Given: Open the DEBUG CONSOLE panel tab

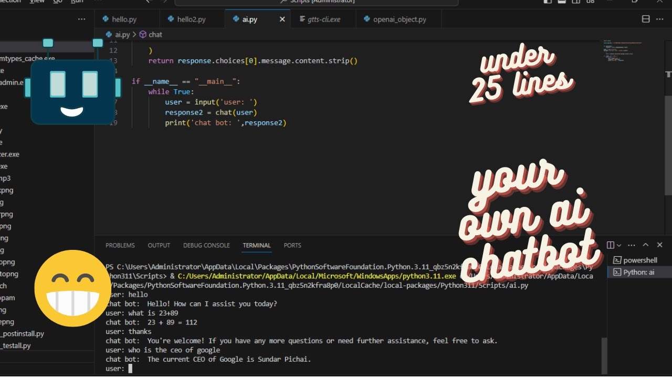Looking at the screenshot, I should pos(206,245).
